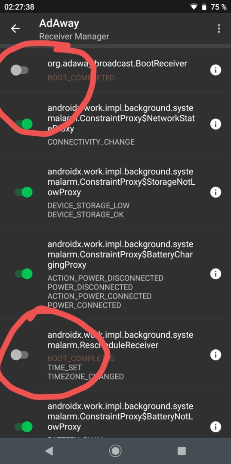Tap Android navigation back button
Screen dimensions: 231x464
point(49,451)
